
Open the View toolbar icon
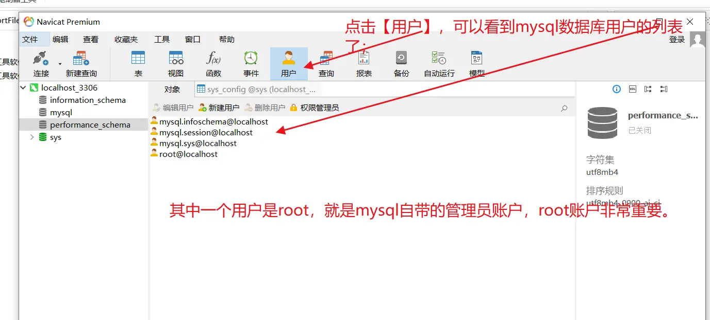click(176, 64)
